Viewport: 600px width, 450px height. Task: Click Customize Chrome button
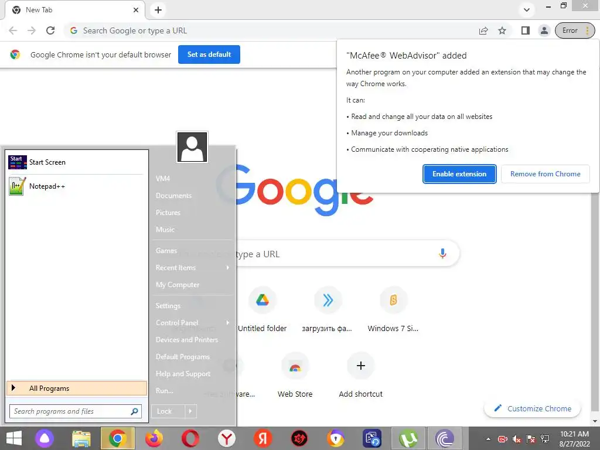(x=532, y=408)
